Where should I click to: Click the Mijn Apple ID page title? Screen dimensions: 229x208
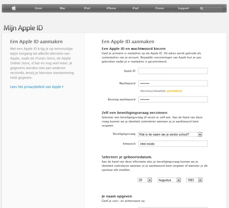(x=23, y=28)
